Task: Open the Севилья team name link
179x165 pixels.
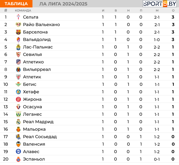Action: [32, 54]
